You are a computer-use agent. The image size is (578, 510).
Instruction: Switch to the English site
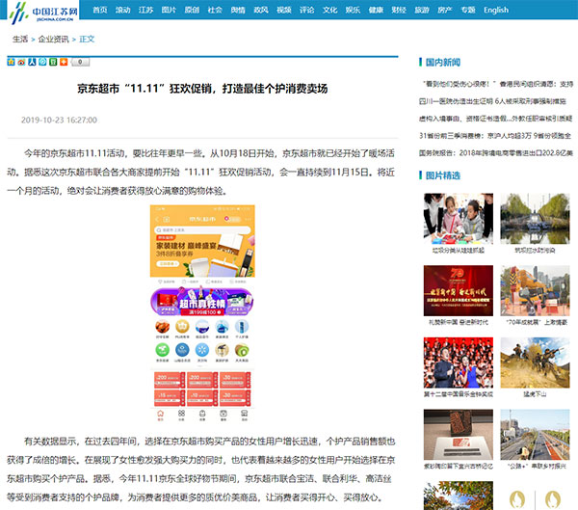(x=496, y=10)
